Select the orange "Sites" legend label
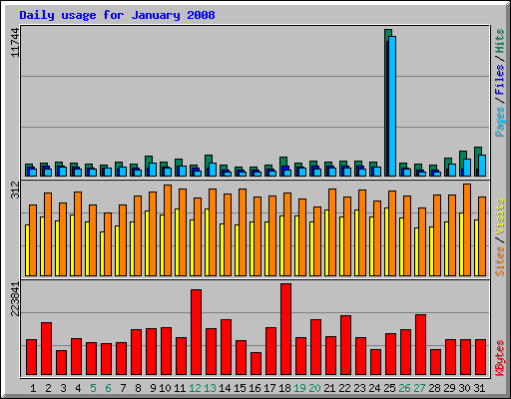The image size is (511, 399). 500,261
